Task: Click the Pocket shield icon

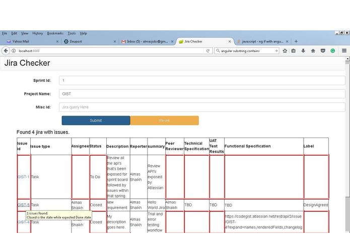Action: [323, 51]
